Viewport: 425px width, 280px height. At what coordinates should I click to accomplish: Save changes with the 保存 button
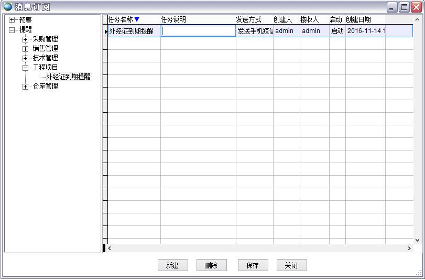253,265
